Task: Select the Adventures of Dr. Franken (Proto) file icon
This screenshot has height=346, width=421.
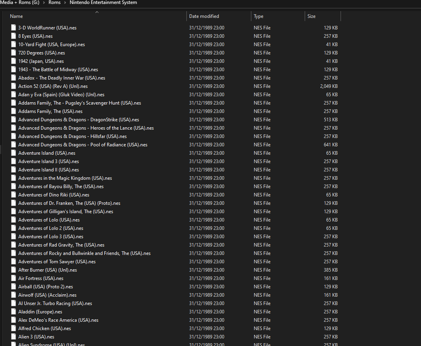Action: pyautogui.click(x=14, y=203)
